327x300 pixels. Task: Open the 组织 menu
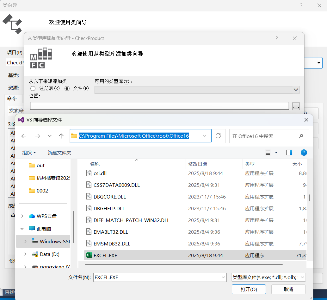pos(29,153)
